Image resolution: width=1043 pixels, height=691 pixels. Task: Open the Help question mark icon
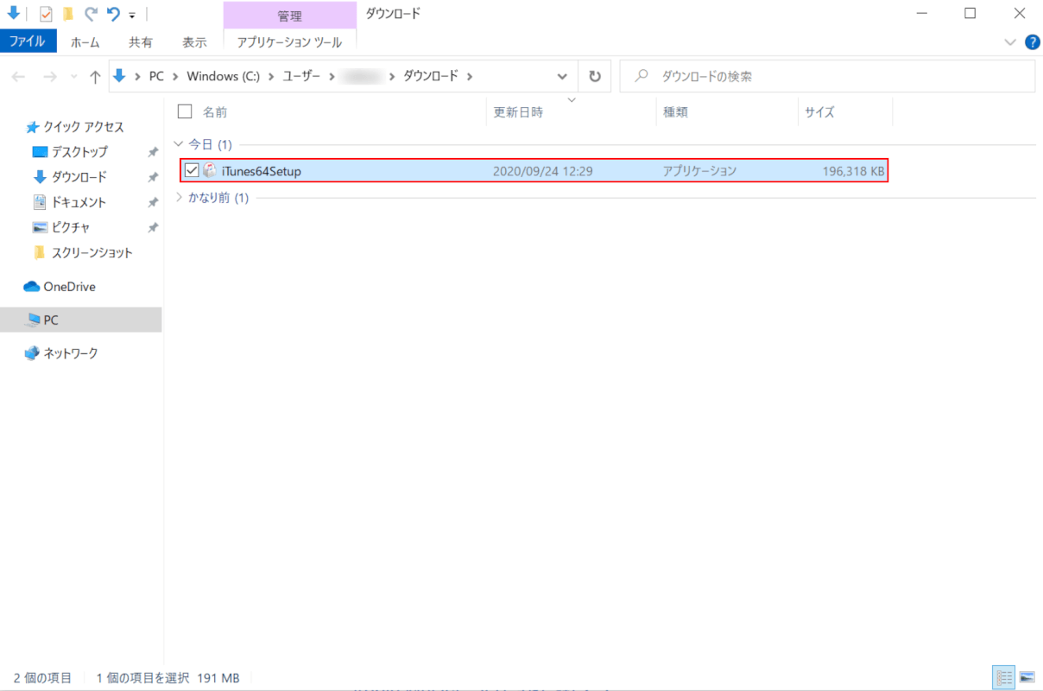tap(1032, 41)
